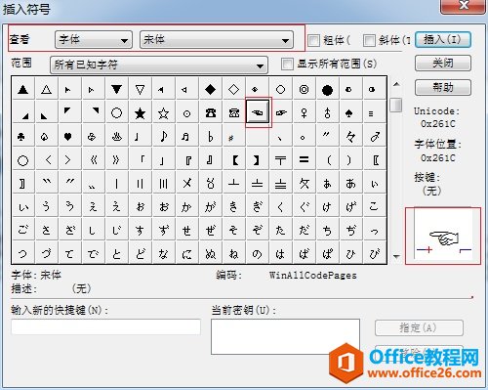
Task: Enable the italic (斜体) checkbox
Action: (369, 41)
